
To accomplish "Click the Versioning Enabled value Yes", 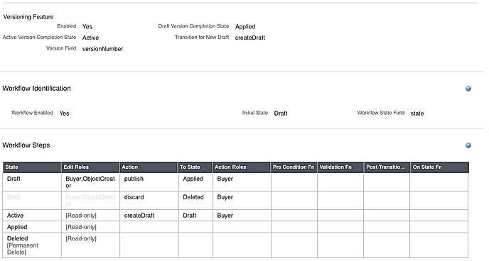I will [87, 27].
